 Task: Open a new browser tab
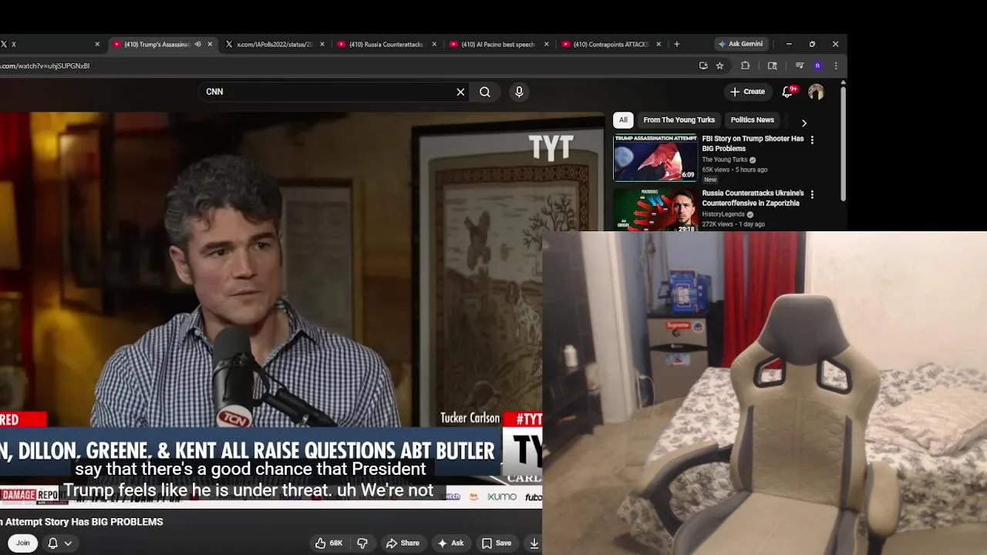(677, 44)
